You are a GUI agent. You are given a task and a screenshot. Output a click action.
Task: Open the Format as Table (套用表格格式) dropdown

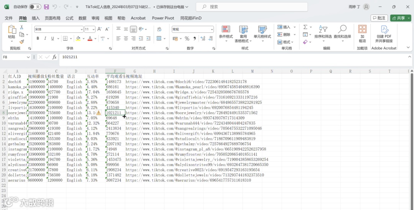pos(243,34)
